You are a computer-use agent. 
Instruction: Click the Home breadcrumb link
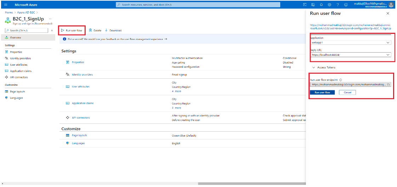pos(9,12)
